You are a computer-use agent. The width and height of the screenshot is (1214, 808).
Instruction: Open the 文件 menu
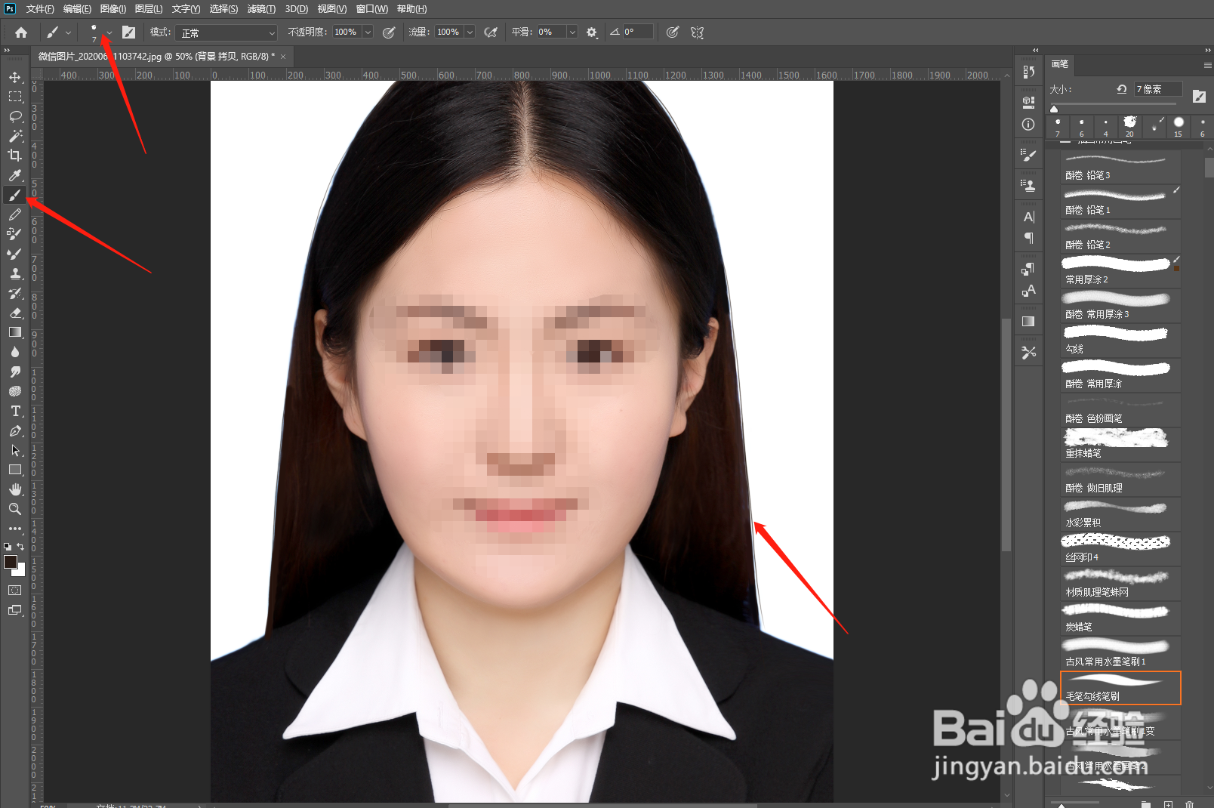pyautogui.click(x=40, y=9)
